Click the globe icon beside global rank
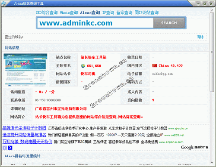This screenshot has height=167, width=216. click(x=83, y=66)
